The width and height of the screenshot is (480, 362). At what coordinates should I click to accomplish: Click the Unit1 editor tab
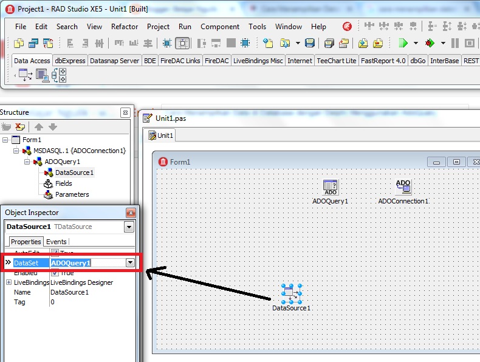click(161, 135)
